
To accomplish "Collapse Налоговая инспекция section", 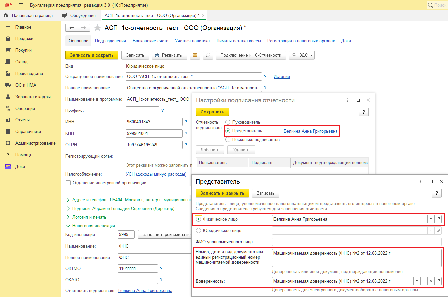I will 91,226.
